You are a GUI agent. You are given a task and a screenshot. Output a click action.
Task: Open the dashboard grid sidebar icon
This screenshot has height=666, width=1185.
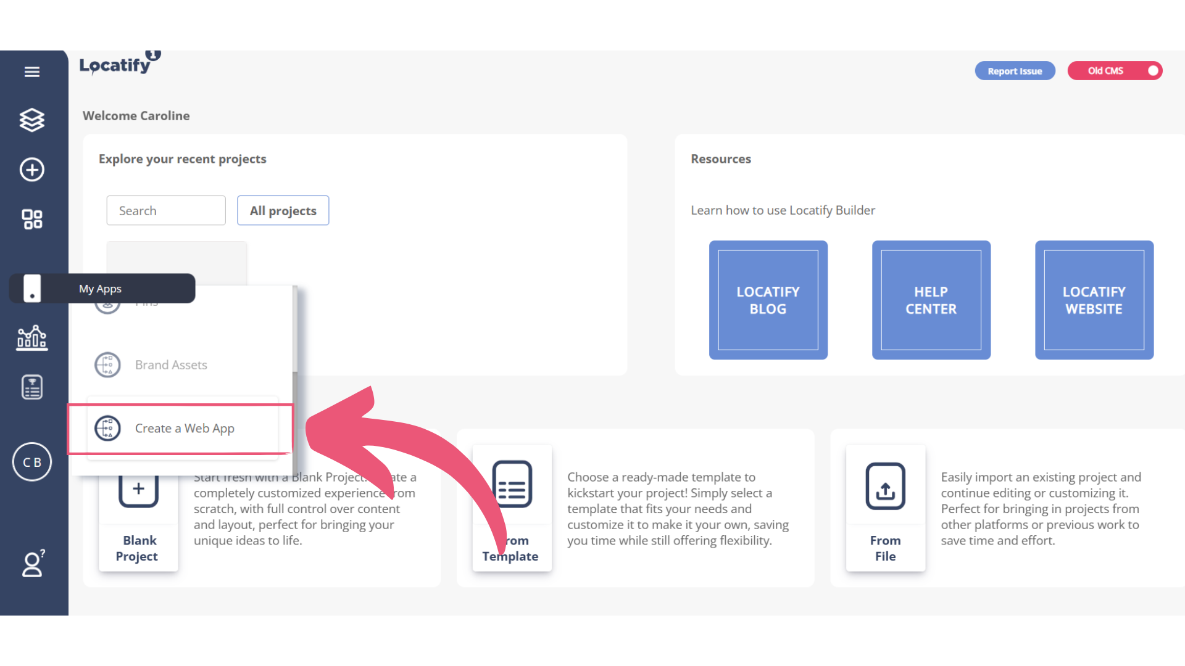click(32, 219)
